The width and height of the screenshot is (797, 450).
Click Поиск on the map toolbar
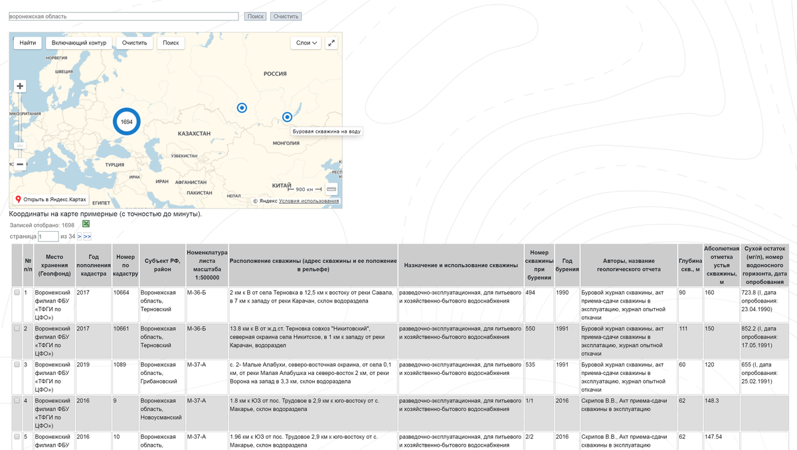171,42
